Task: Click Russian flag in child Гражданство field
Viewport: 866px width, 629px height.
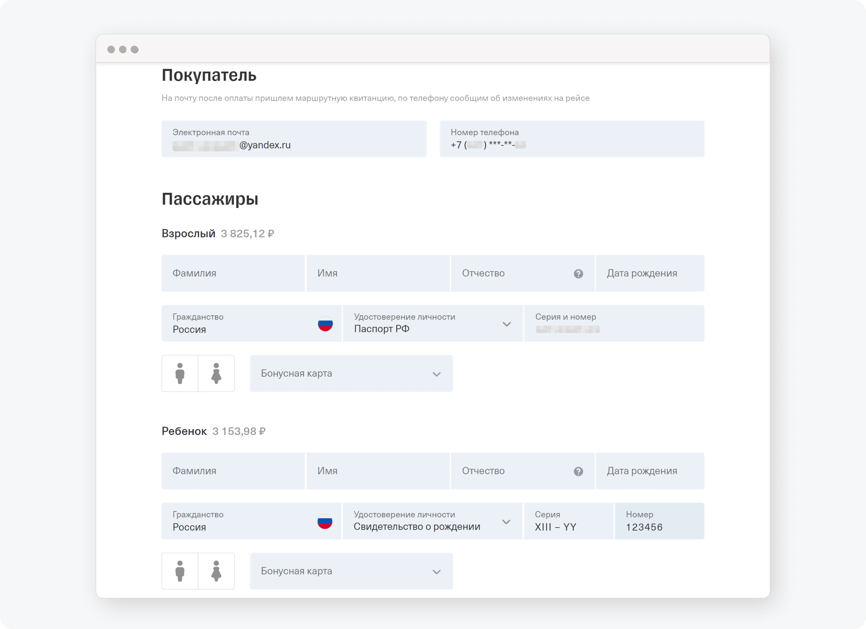Action: click(x=325, y=521)
